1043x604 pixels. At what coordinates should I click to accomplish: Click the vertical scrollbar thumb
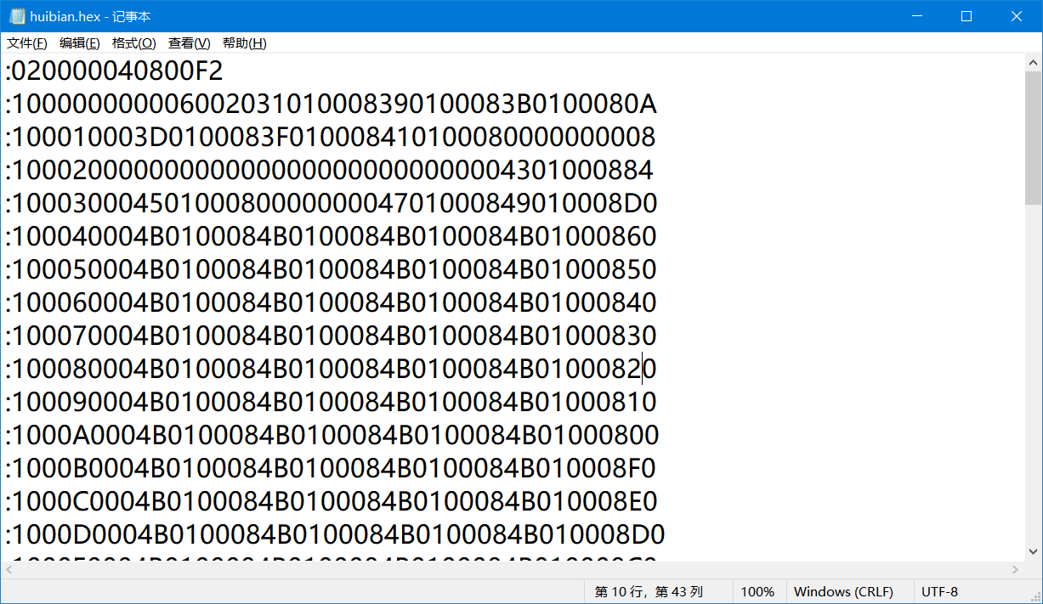(1033, 138)
